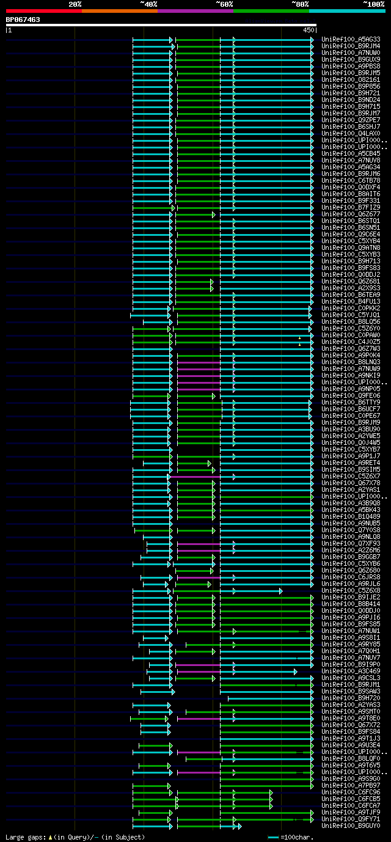Select the label 'UniRef100_Q9FE06'
The image size is (391, 842).
click(x=351, y=395)
